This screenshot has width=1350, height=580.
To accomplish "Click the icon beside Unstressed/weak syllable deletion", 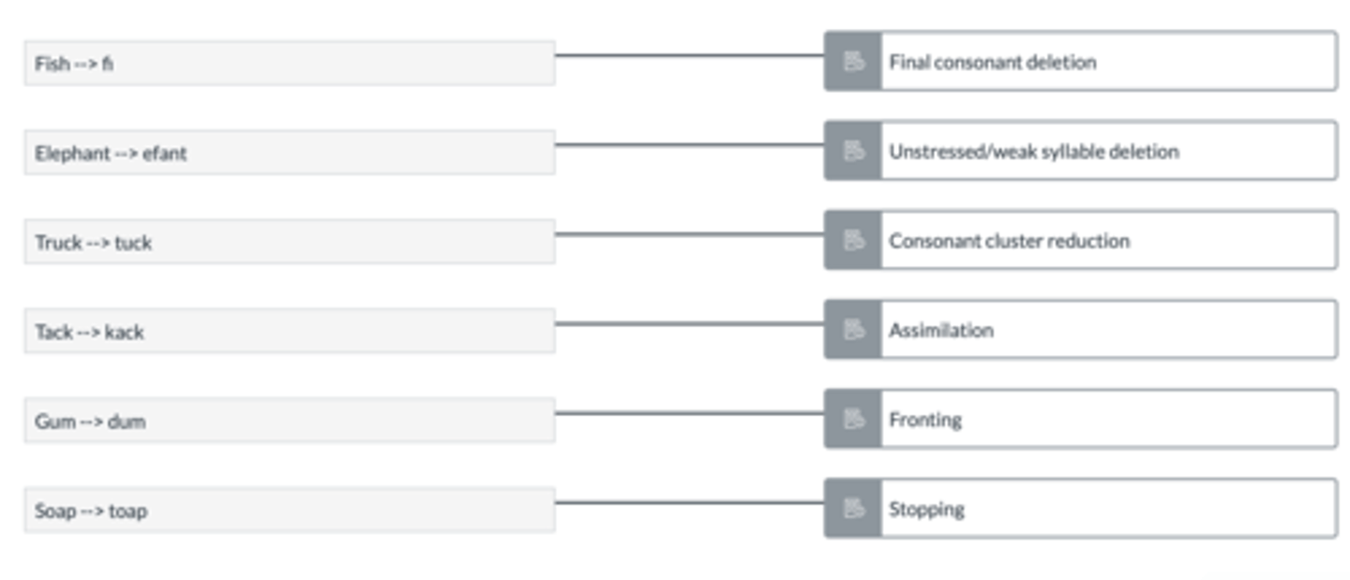I will click(853, 151).
